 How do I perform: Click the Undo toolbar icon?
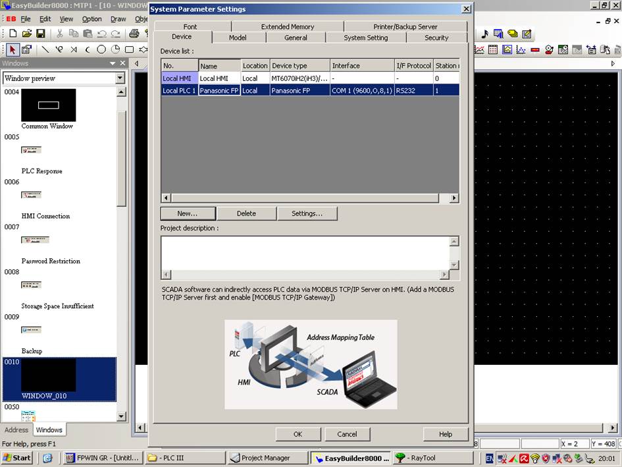(102, 34)
